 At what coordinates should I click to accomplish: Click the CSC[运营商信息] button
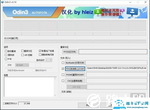coord(75,81)
